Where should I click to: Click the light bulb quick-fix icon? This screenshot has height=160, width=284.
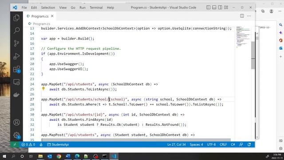(43, 88)
